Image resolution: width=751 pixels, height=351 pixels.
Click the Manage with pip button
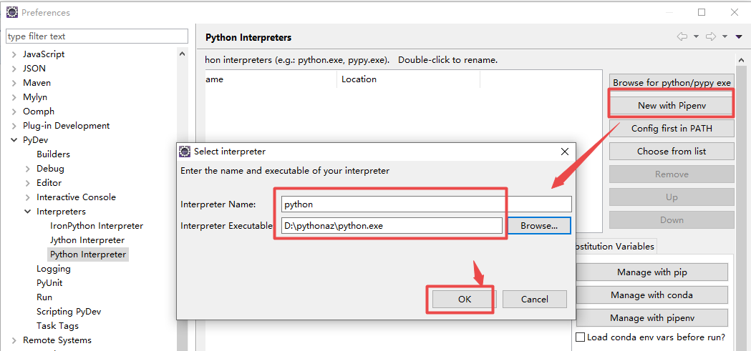click(652, 272)
